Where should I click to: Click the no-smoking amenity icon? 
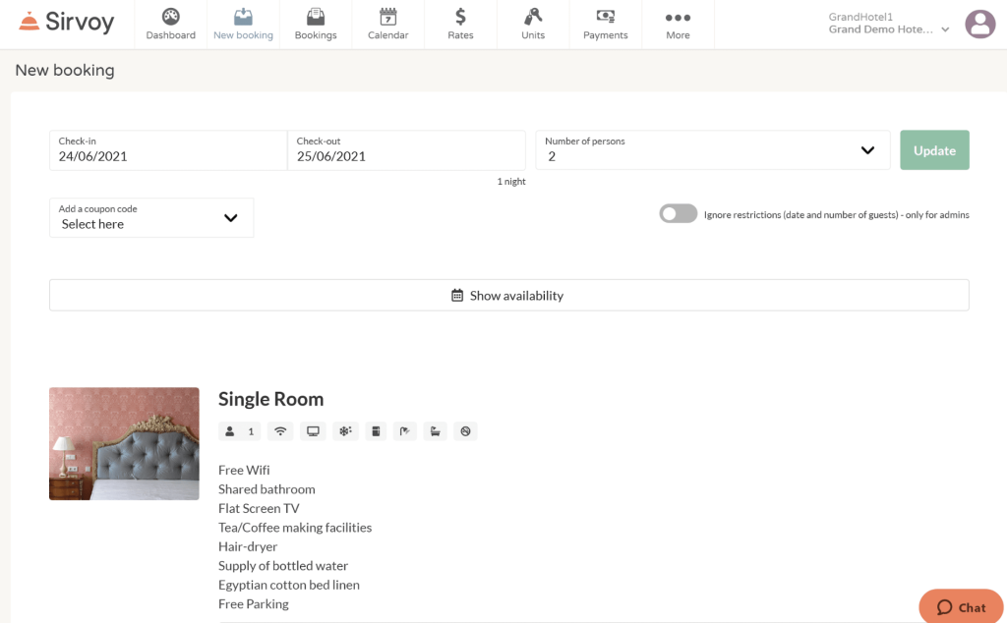[x=466, y=431]
